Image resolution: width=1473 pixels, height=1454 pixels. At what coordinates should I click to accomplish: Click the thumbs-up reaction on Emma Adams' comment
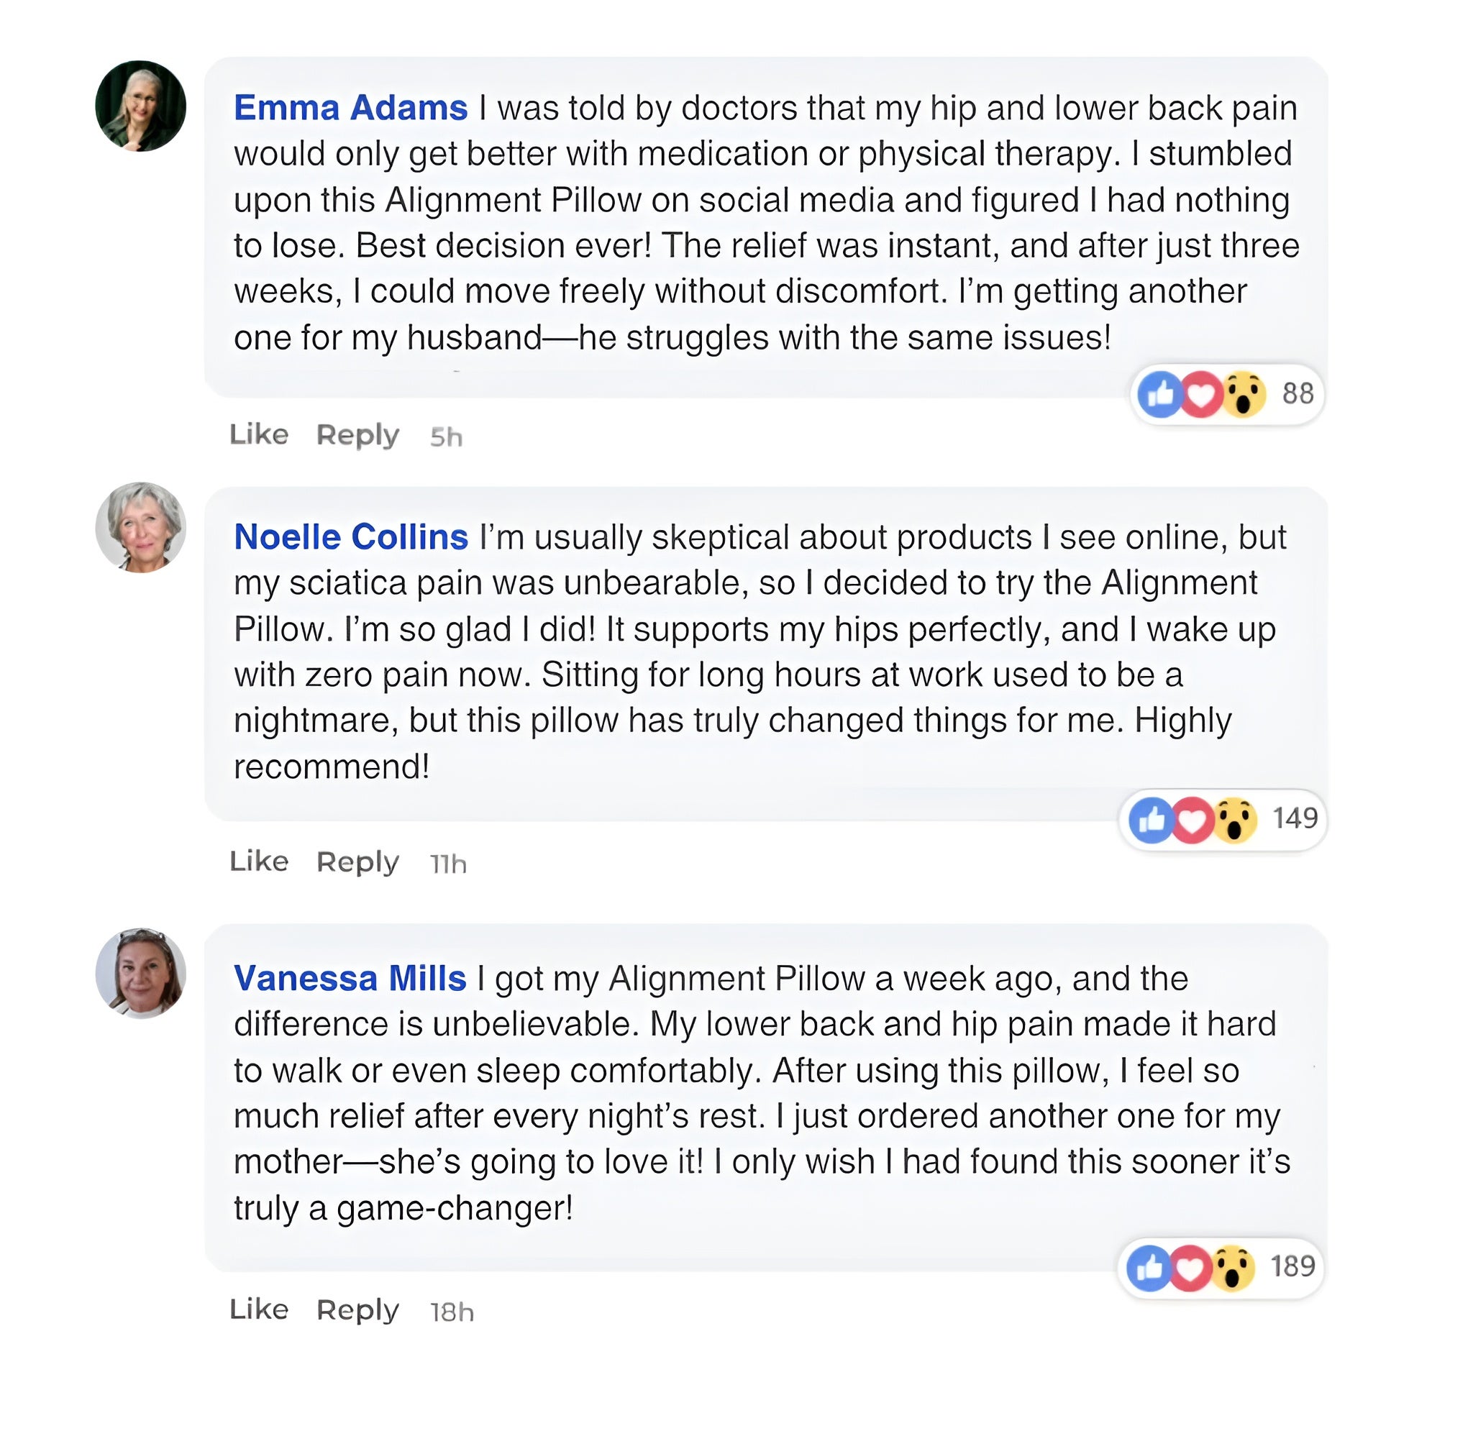click(1159, 394)
